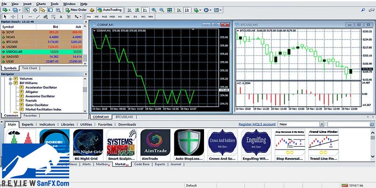Viewport: 376px width, 188px height.
Task: Select the Vertical Line drawing tool
Action: pyautogui.click(x=22, y=16)
